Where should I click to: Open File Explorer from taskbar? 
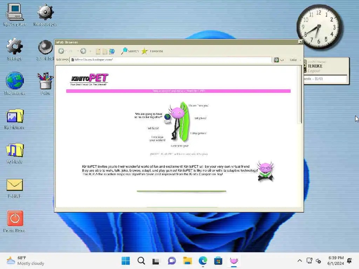(x=187, y=261)
